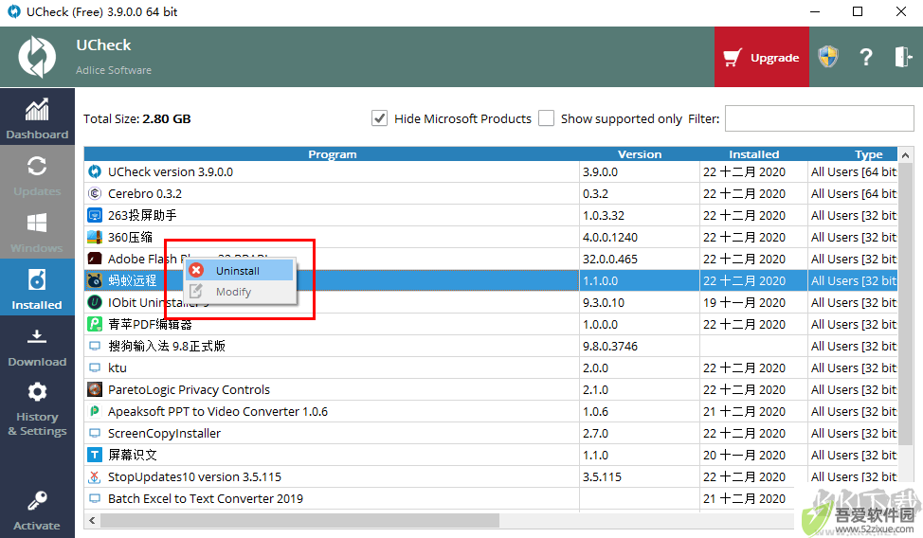Click the ktu program icon
Image resolution: width=923 pixels, height=538 pixels.
94,368
